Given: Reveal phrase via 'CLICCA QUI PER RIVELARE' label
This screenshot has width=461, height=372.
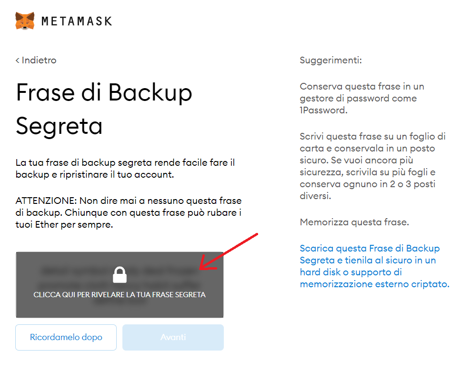Looking at the screenshot, I should [120, 295].
